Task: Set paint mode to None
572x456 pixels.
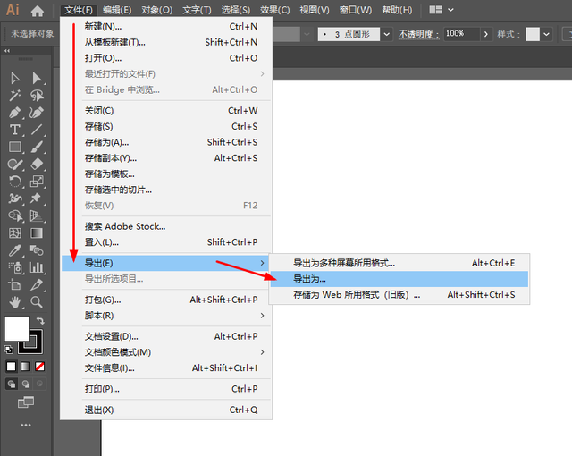Action: tap(39, 367)
